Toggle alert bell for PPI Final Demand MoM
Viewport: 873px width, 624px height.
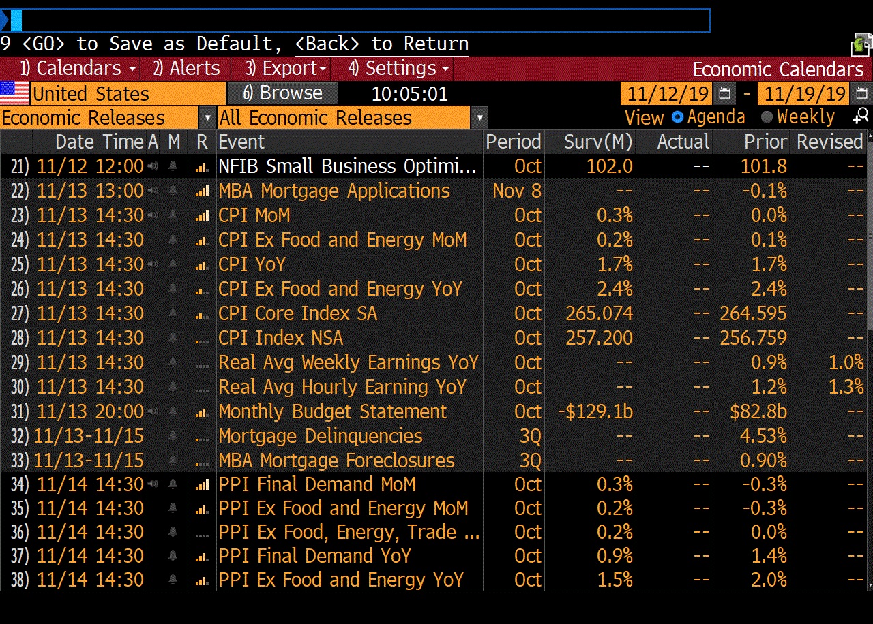(x=173, y=484)
